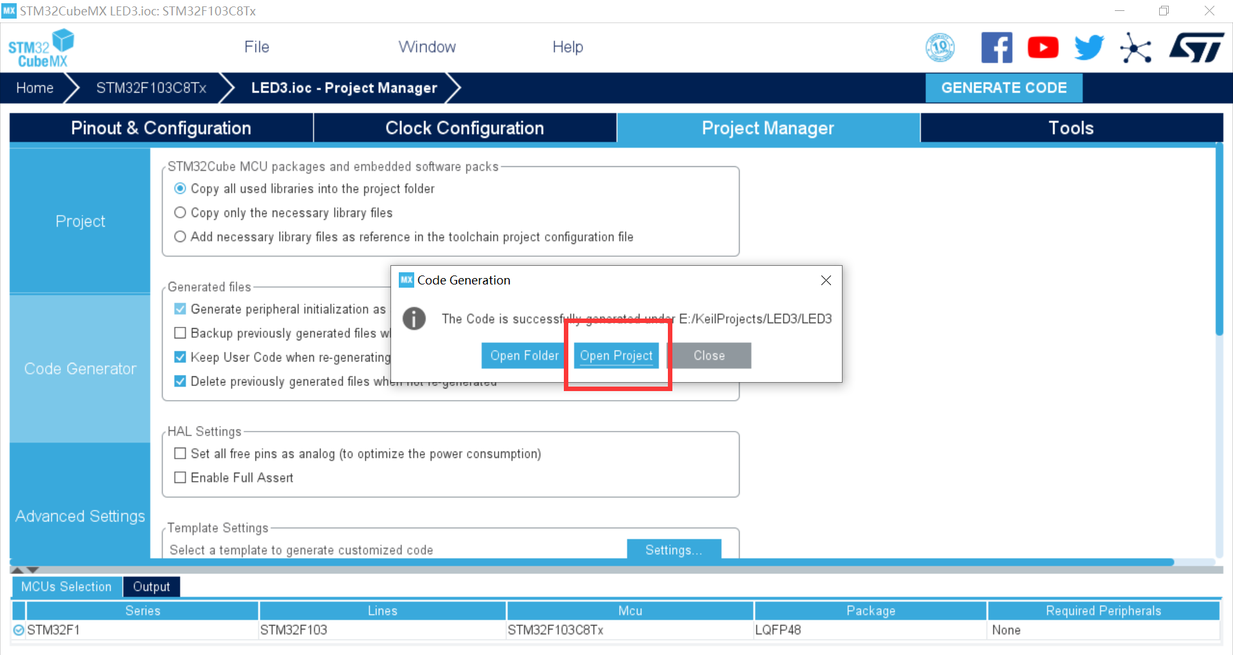Click Open Folder in the dialog

click(525, 356)
